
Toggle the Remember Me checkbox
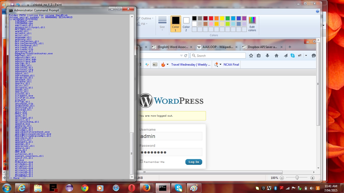[x=141, y=162]
